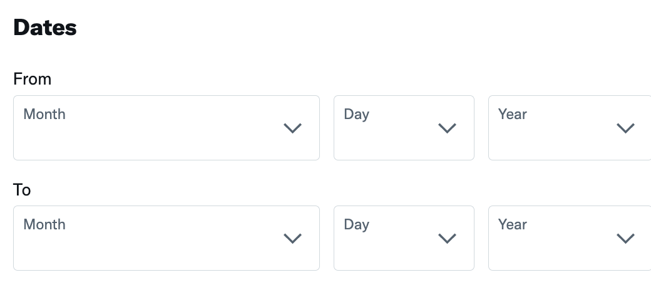Click the chevron arrow in From Month
The image size is (651, 297).
293,128
